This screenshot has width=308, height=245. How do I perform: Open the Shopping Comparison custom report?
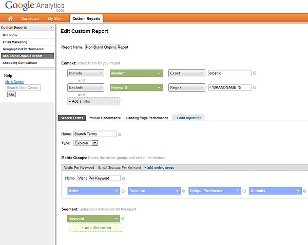pos(20,63)
